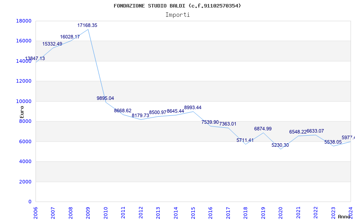
Task: Click the 6633.07 data label
Action: point(315,131)
